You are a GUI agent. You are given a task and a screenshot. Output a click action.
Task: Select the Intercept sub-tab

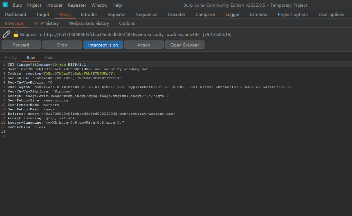pyautogui.click(x=14, y=23)
